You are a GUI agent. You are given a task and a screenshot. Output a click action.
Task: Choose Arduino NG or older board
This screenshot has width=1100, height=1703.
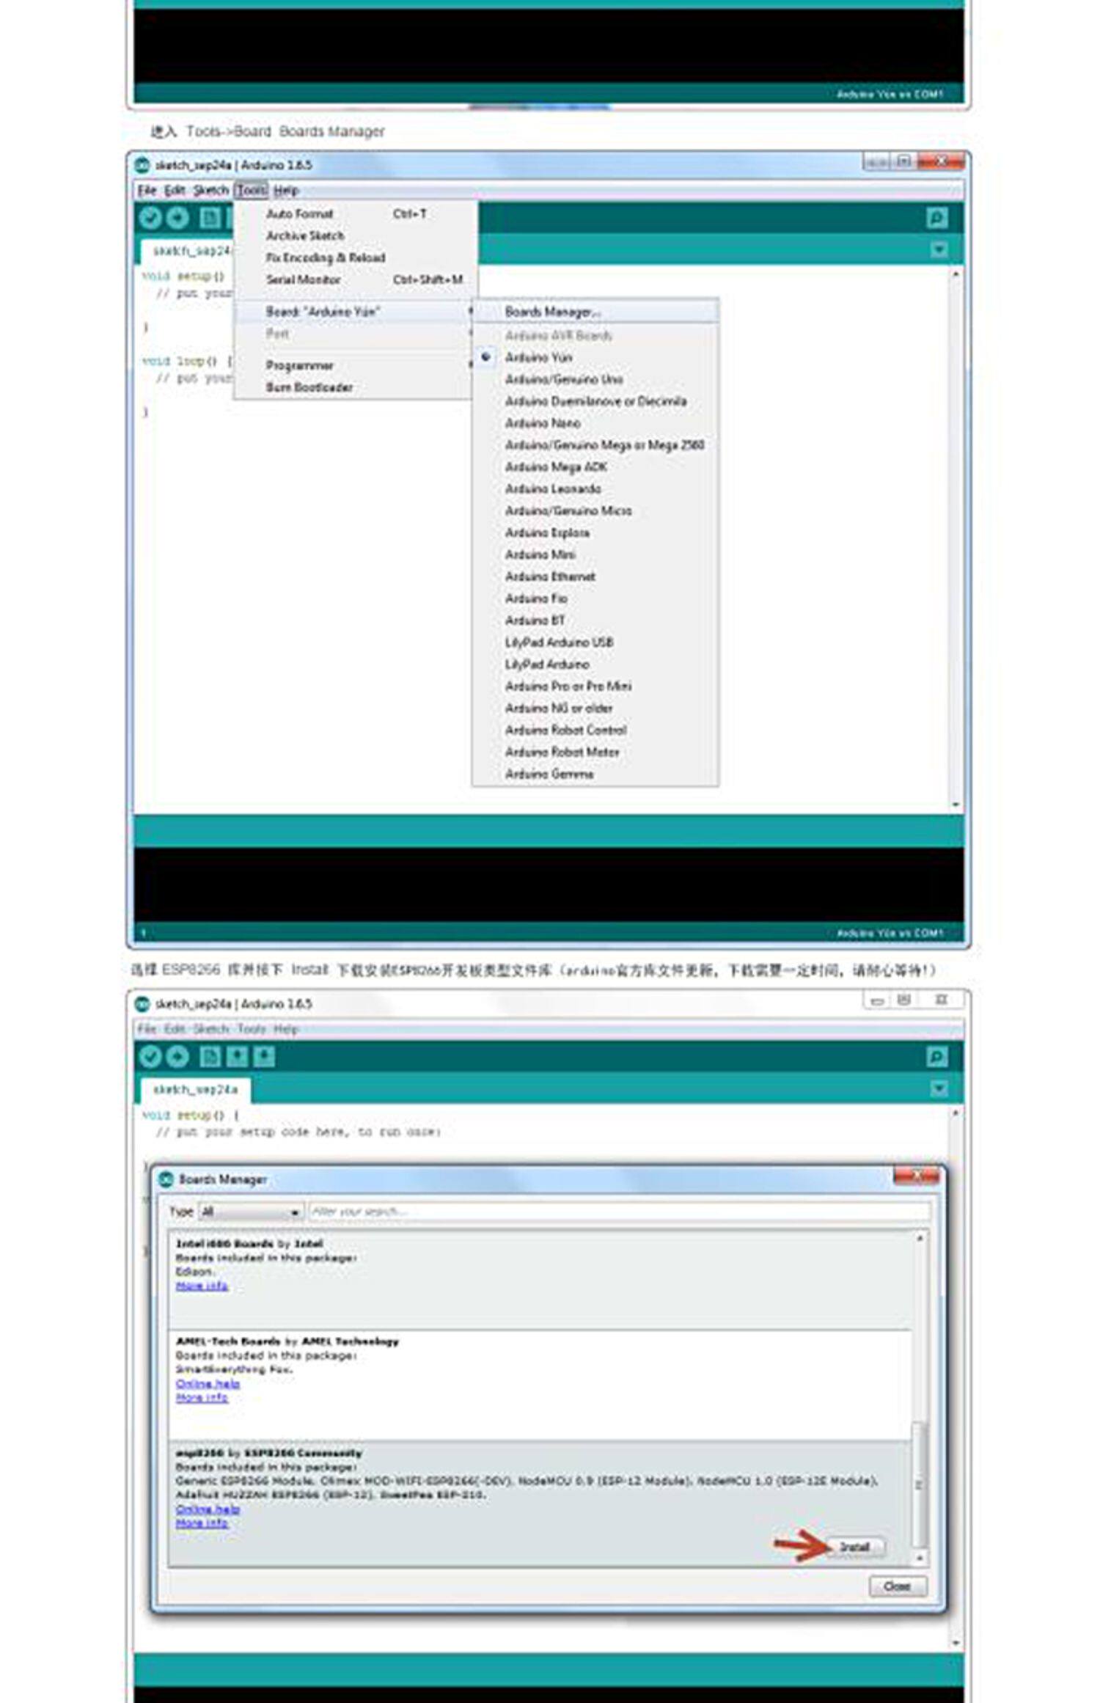coord(559,708)
